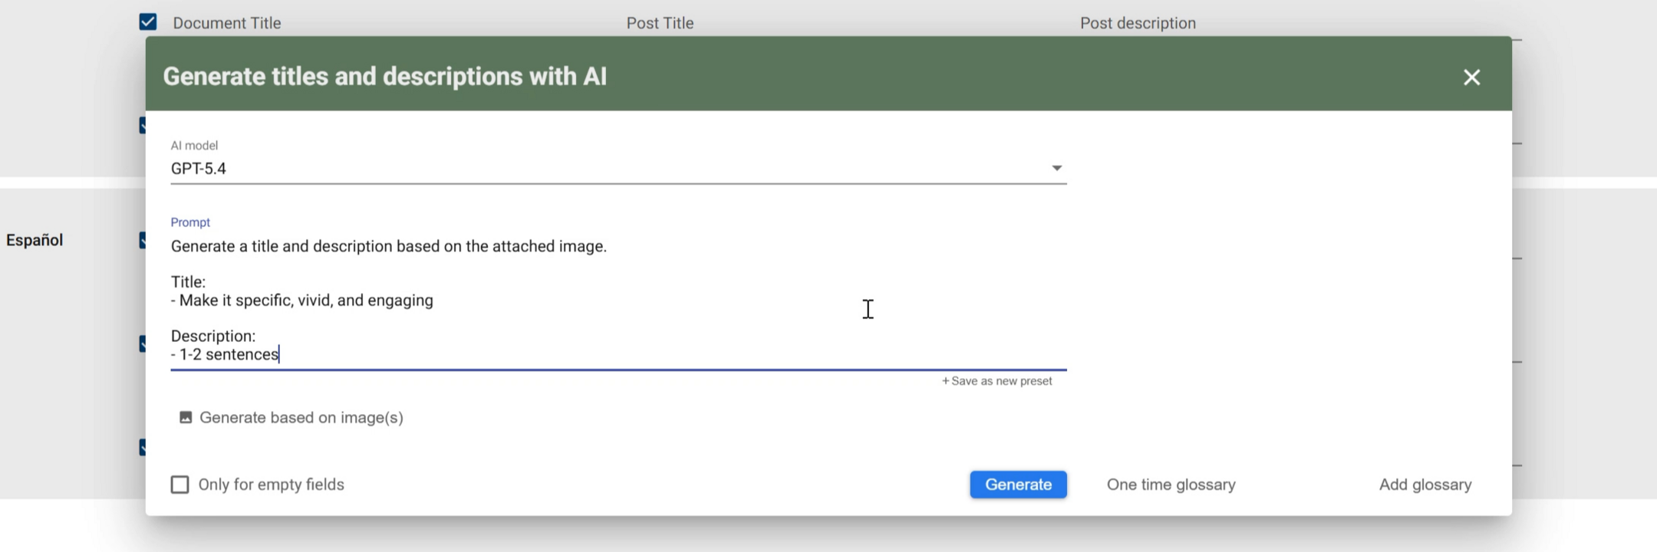1657x552 pixels.
Task: Click the blue Generate button
Action: tap(1018, 485)
